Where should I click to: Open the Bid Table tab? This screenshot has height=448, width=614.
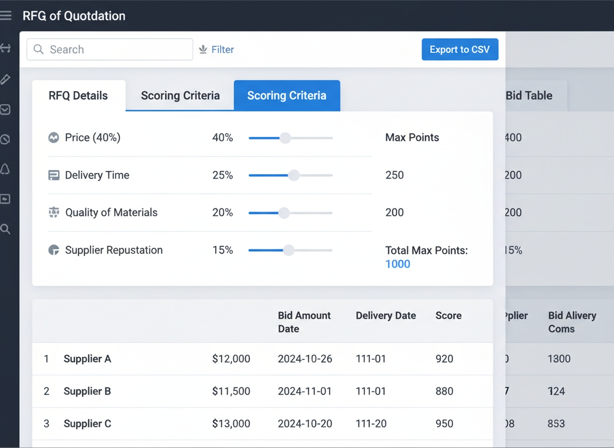(x=529, y=96)
